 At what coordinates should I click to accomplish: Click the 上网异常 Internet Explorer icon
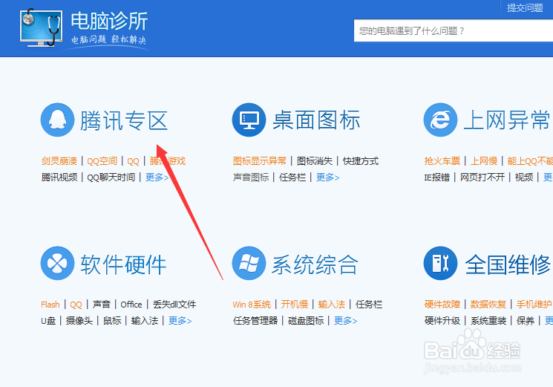(x=440, y=120)
